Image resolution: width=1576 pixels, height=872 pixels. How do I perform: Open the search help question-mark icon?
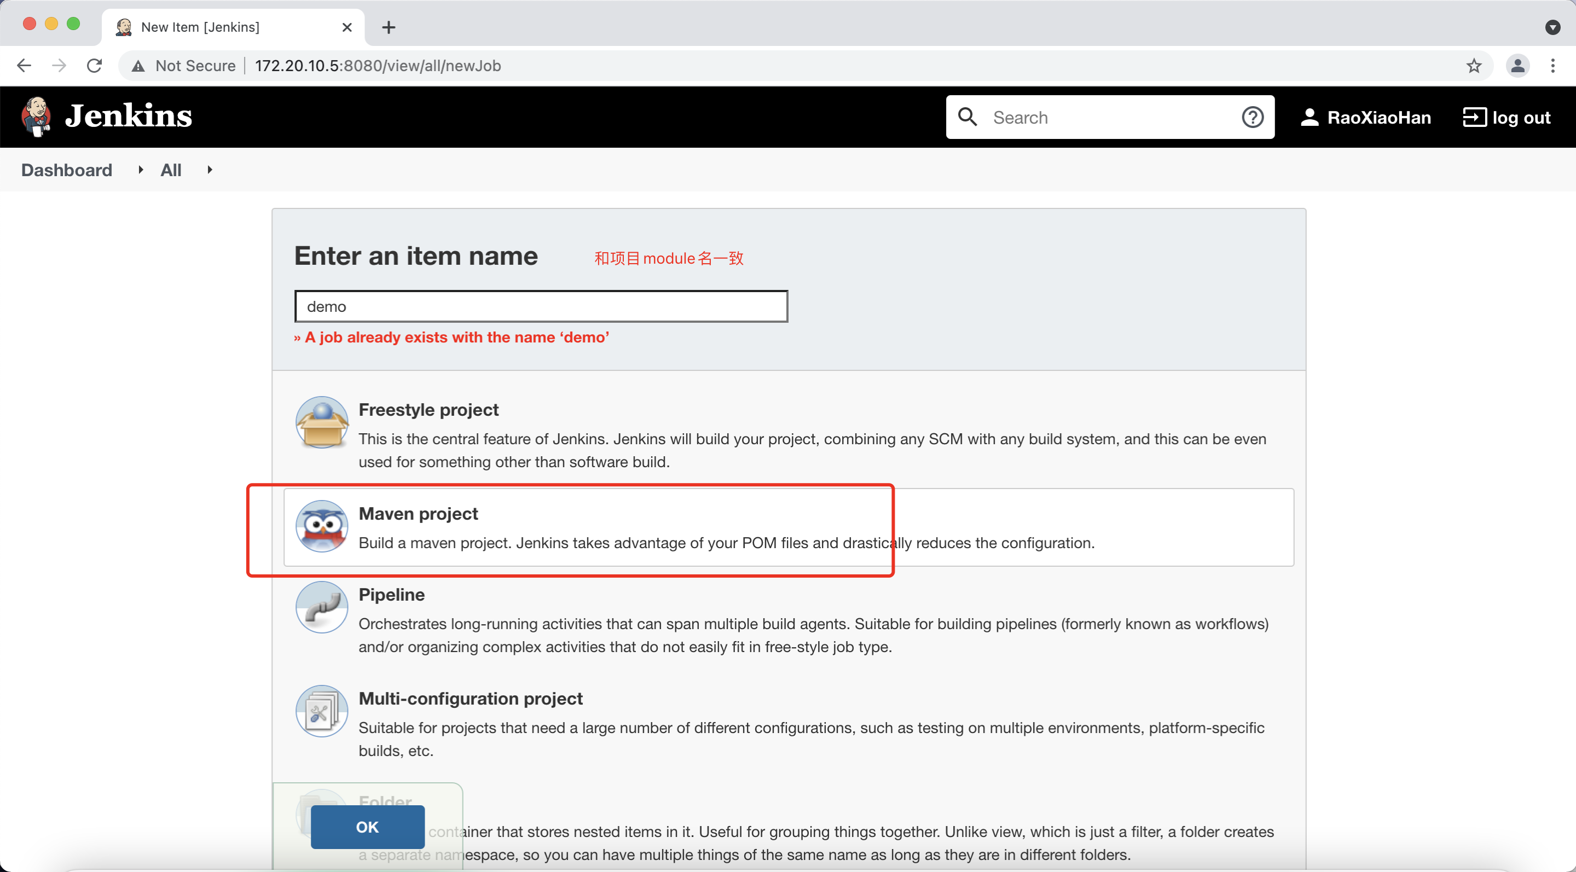click(x=1253, y=117)
